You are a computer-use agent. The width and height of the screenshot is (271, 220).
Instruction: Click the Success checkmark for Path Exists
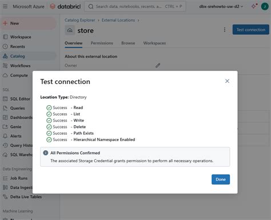click(x=49, y=133)
